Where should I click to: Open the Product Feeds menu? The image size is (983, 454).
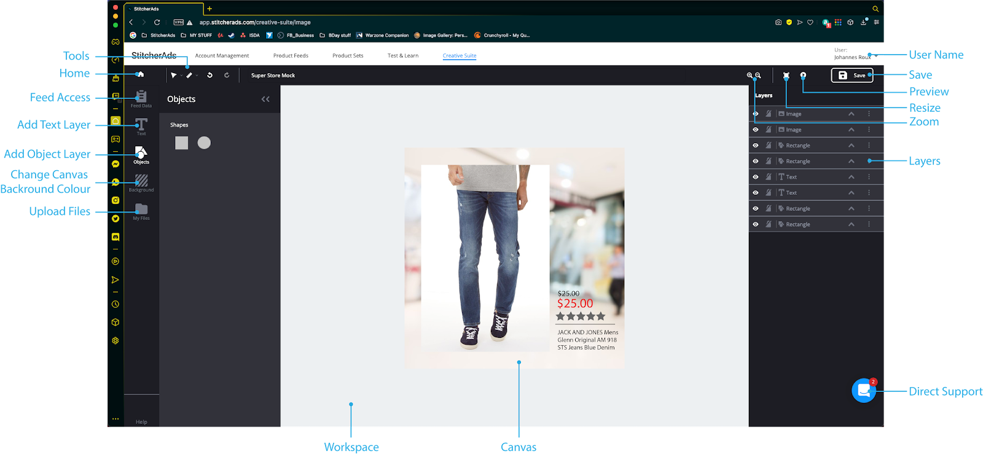click(x=291, y=56)
